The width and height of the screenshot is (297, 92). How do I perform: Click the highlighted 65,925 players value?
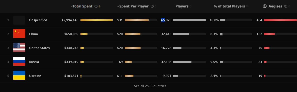click(166, 20)
